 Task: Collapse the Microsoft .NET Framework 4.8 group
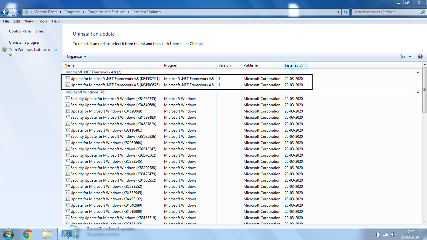point(418,72)
